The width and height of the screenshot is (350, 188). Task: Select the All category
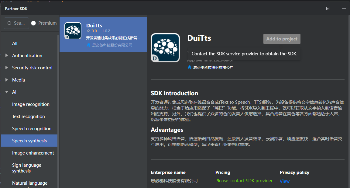[x=15, y=44]
